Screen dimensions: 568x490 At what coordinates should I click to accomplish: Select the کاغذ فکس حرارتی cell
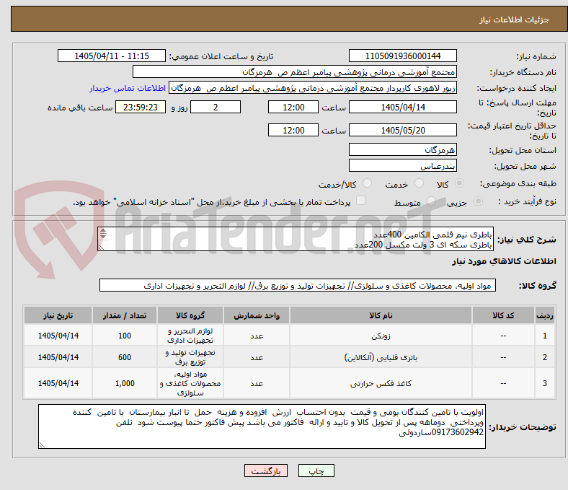click(381, 383)
